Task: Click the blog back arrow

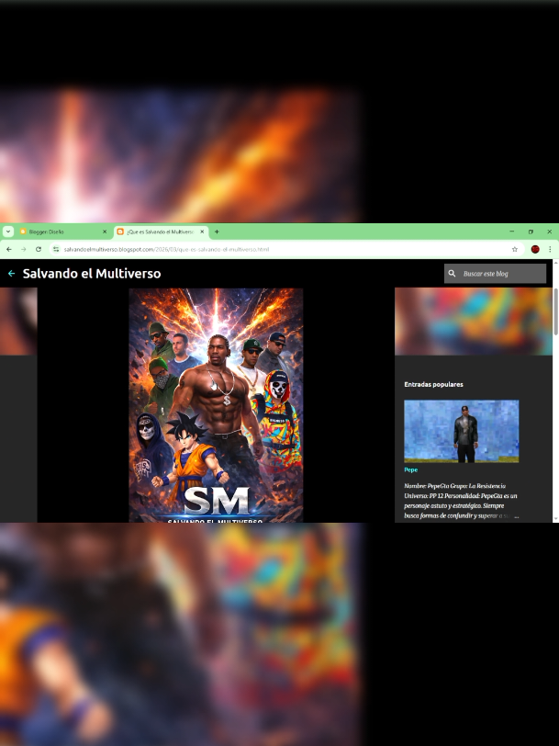Action: point(11,274)
